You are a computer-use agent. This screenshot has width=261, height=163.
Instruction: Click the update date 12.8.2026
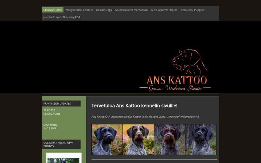[x=49, y=110]
